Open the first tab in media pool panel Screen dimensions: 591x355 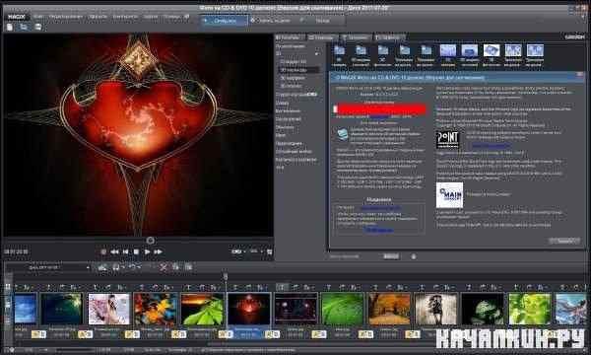point(290,37)
